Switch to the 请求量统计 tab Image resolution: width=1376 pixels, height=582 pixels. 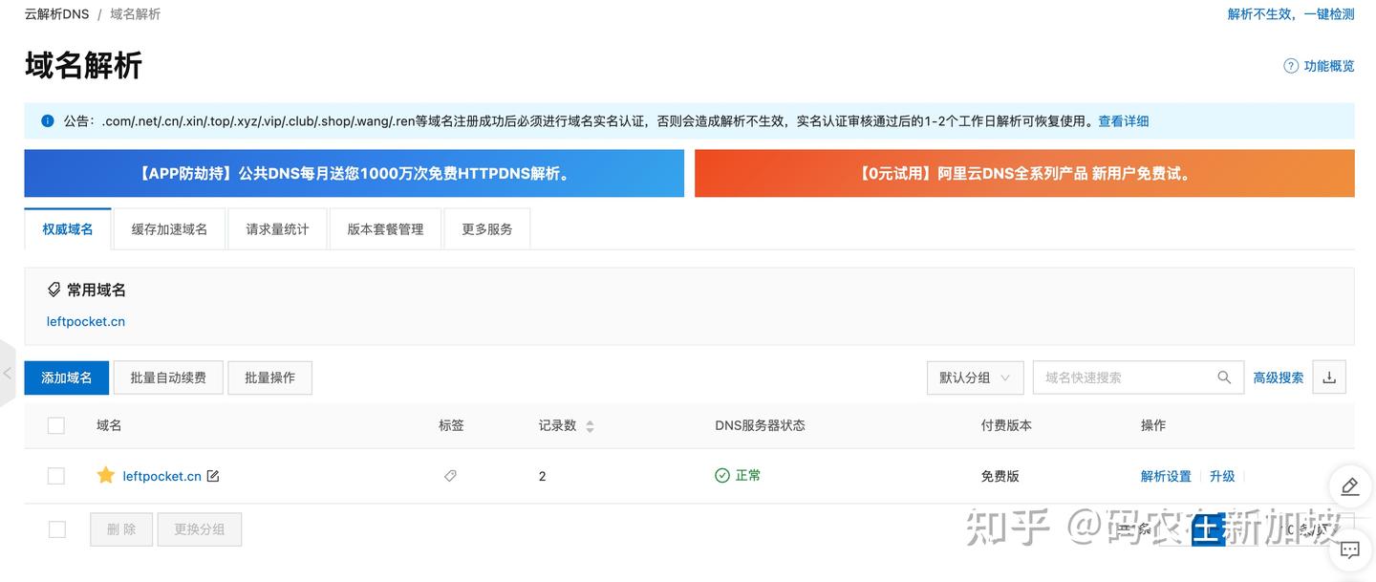pos(277,229)
